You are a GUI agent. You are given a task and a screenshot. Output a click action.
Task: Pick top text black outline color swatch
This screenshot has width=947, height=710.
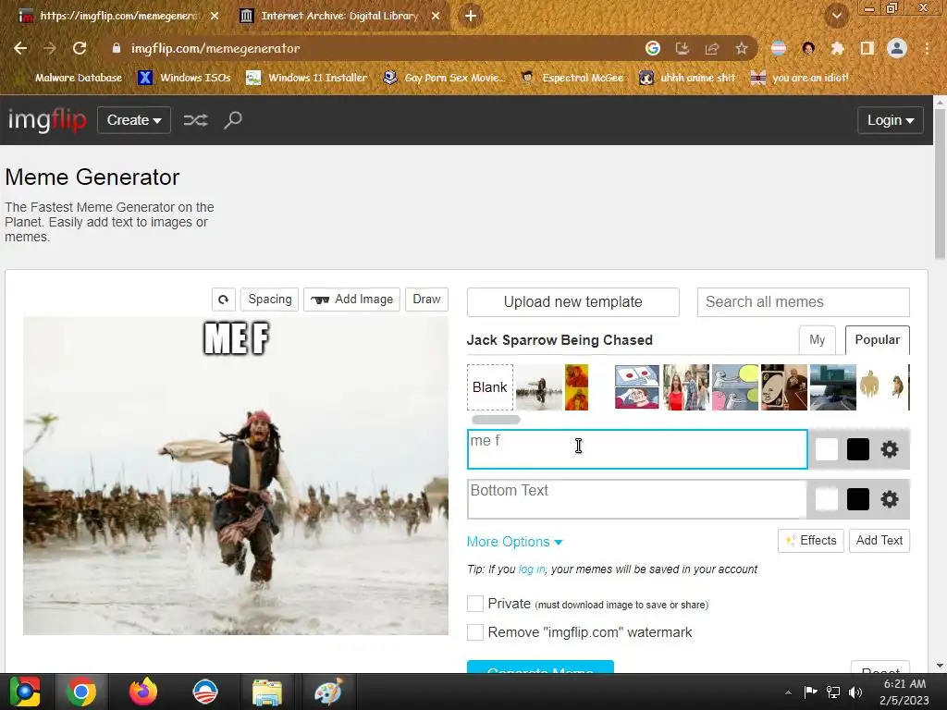click(x=857, y=449)
